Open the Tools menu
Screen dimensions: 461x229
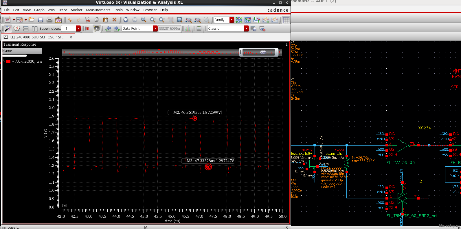(118, 10)
